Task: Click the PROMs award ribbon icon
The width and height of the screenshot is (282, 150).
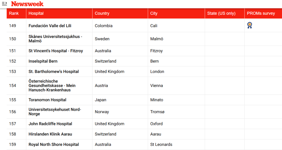Action: (250, 25)
